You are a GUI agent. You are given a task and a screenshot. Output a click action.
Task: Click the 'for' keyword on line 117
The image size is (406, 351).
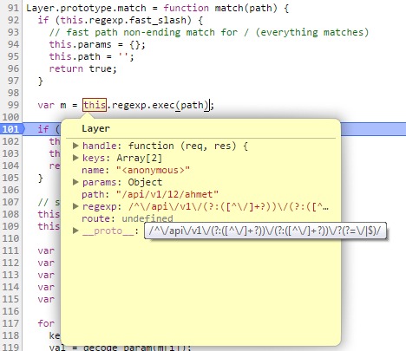click(x=46, y=323)
